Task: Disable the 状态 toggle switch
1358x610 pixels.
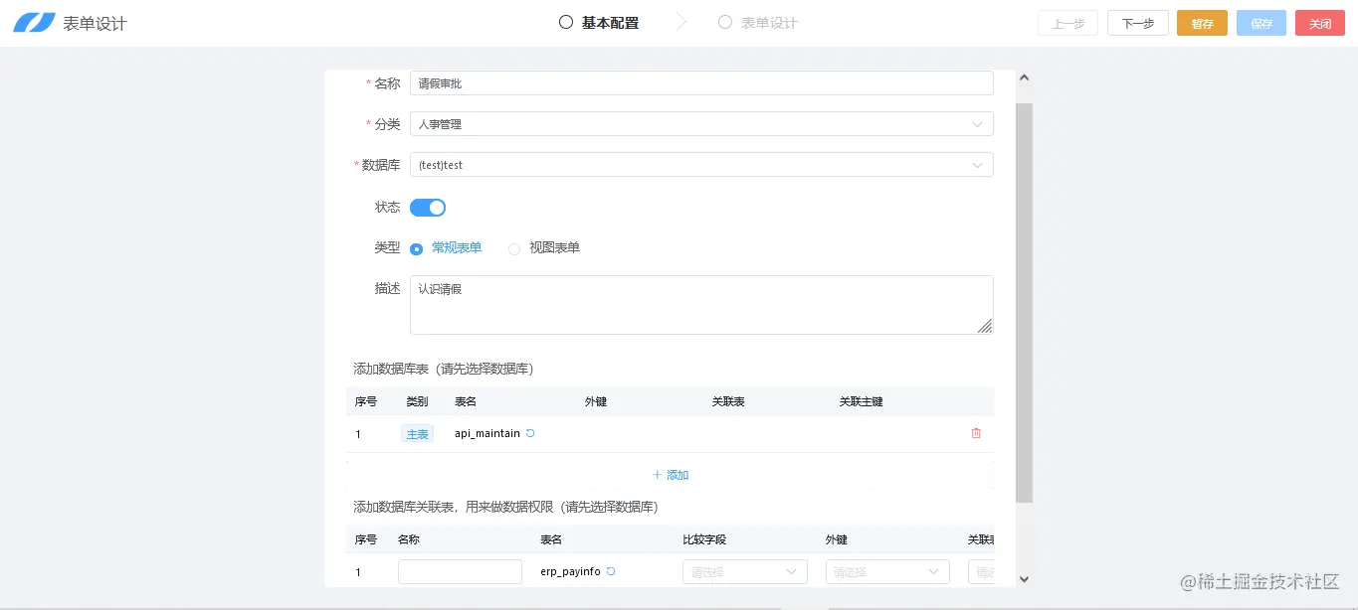Action: [428, 207]
